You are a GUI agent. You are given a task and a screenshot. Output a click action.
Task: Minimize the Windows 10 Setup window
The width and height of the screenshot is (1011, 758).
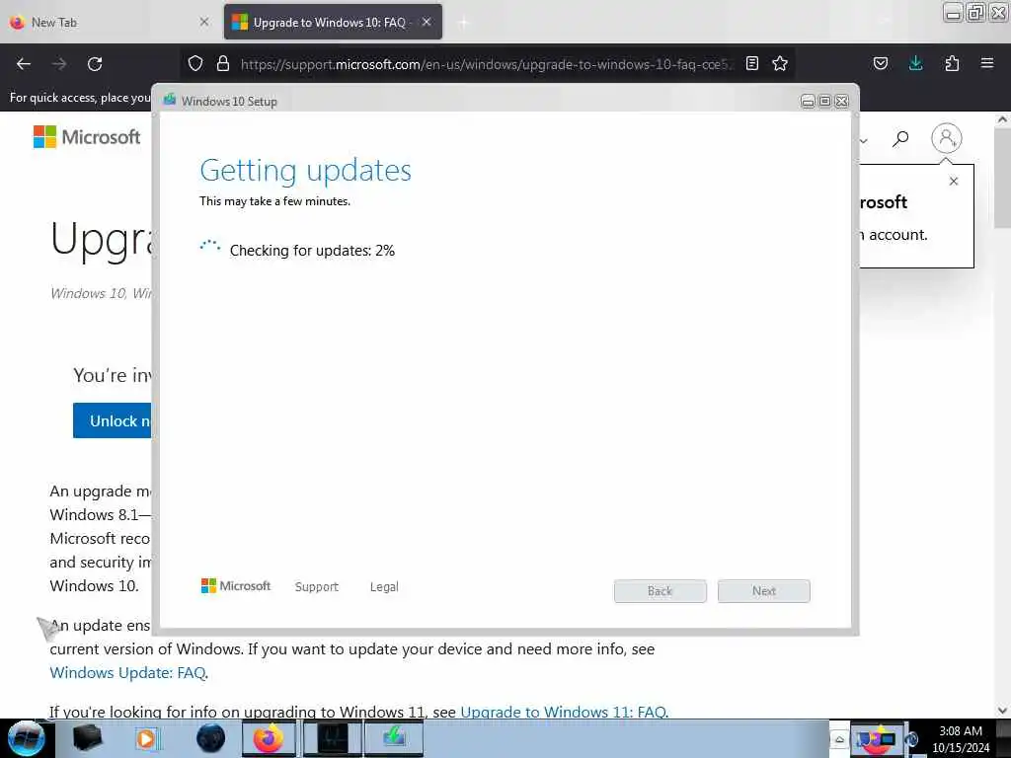pyautogui.click(x=808, y=102)
